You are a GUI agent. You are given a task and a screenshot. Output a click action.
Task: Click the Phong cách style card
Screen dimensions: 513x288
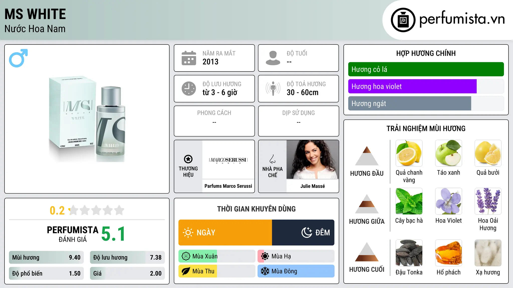click(x=214, y=121)
